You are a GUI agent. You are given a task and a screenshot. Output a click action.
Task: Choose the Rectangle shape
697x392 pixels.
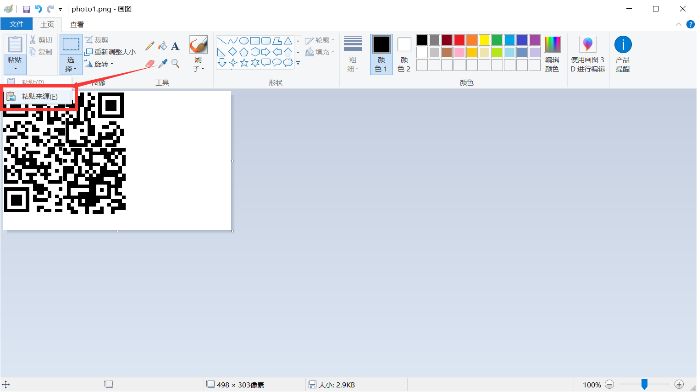click(x=255, y=41)
